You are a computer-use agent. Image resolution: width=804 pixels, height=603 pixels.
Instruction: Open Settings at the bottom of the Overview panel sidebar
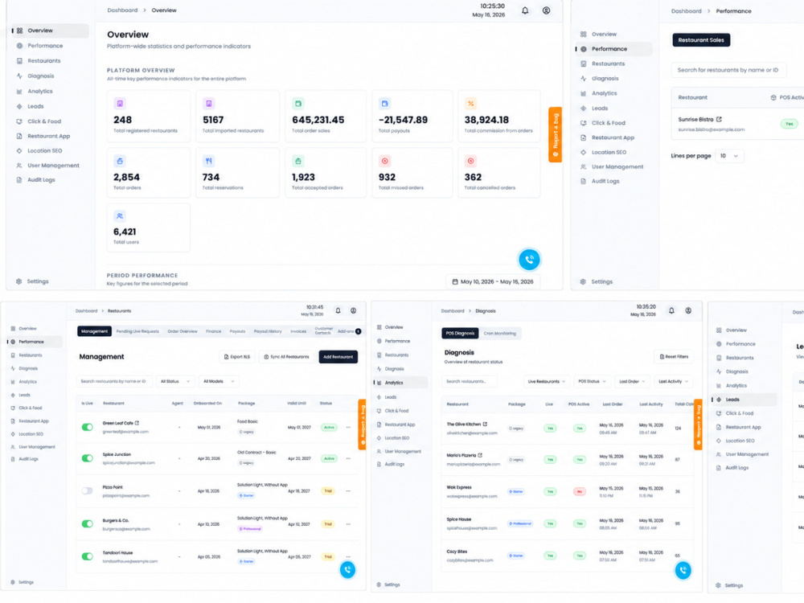(x=37, y=281)
